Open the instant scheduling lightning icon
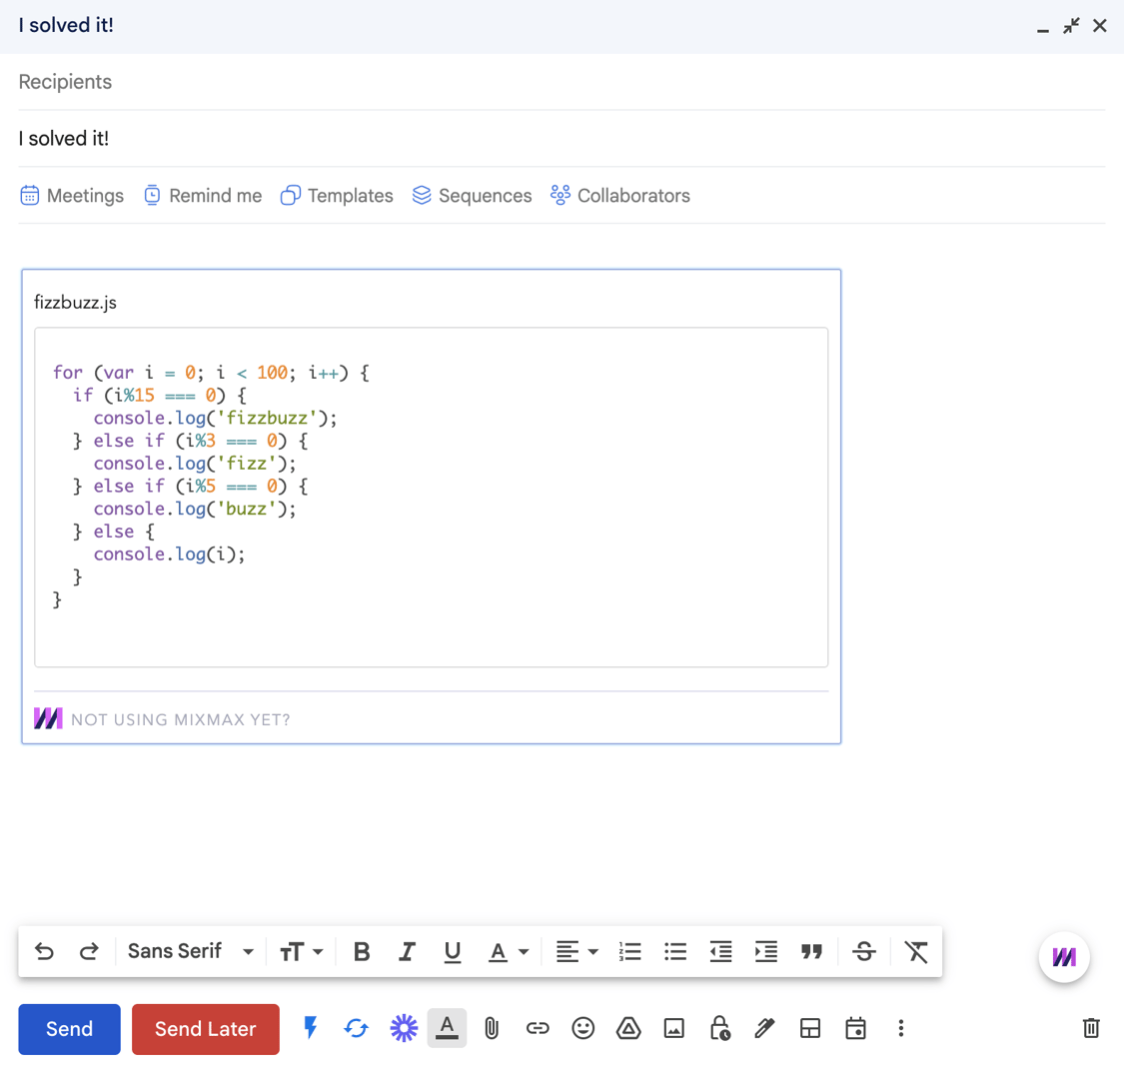This screenshot has height=1072, width=1124. (x=311, y=1028)
